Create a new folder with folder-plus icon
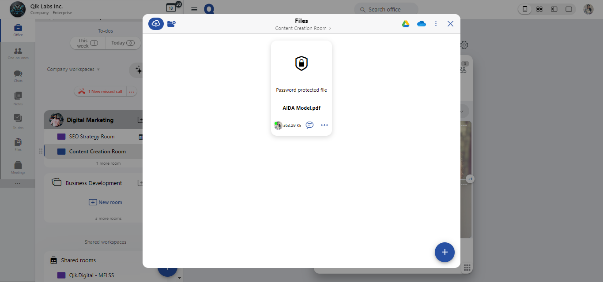 click(x=171, y=24)
